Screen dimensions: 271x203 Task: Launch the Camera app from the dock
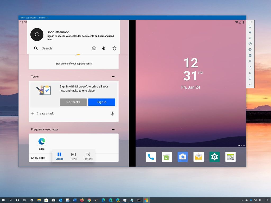click(x=183, y=156)
